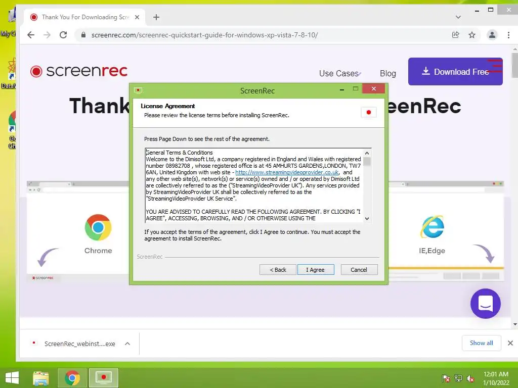This screenshot has height=388, width=518.
Task: Switch to Chrome in the taskbar
Action: point(72,378)
